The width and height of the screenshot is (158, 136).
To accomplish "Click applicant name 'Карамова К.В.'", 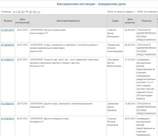I will point(37,107).
